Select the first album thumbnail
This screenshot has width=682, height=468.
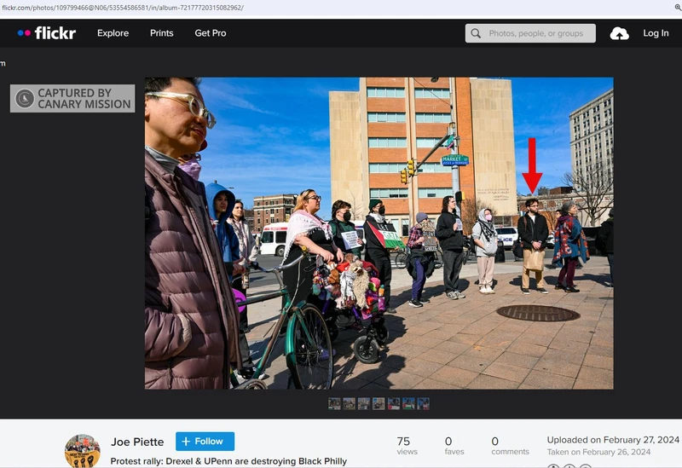334,404
